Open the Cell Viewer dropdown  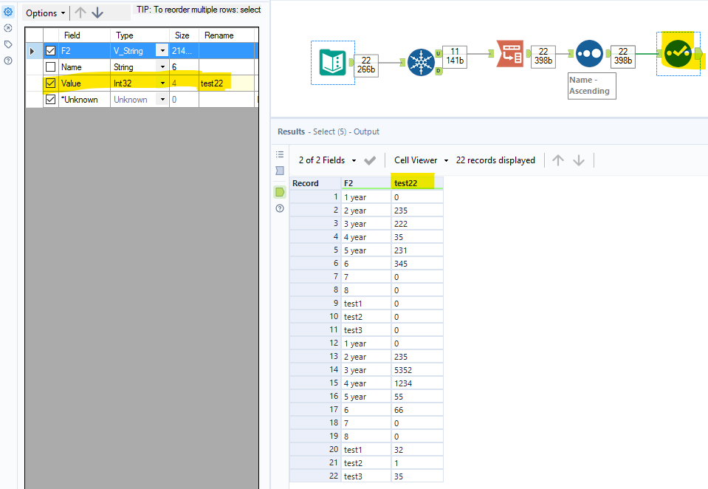tap(419, 160)
